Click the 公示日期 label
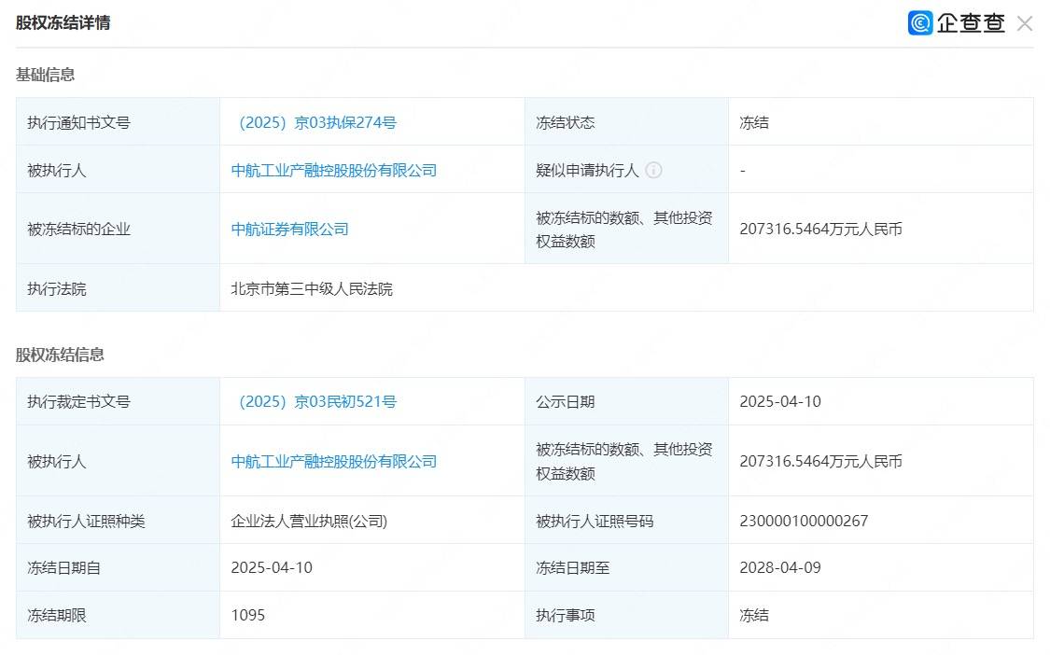 click(566, 402)
